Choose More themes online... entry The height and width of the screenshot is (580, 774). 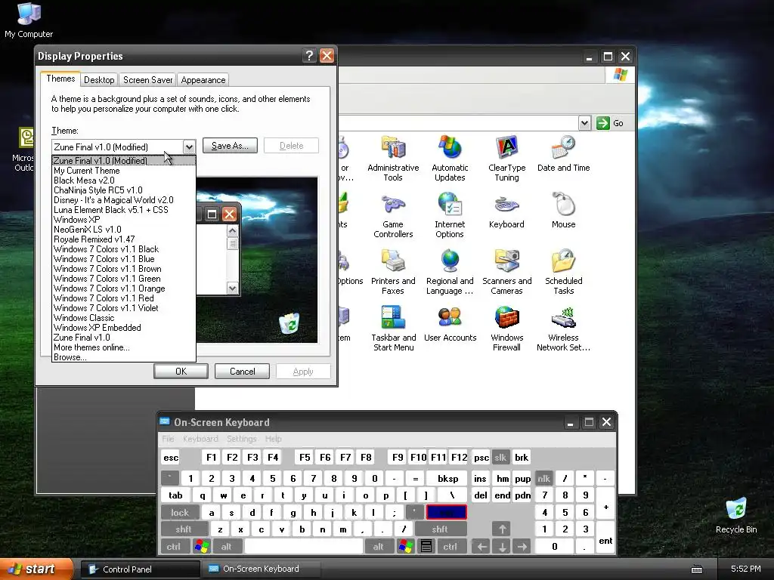124,347
